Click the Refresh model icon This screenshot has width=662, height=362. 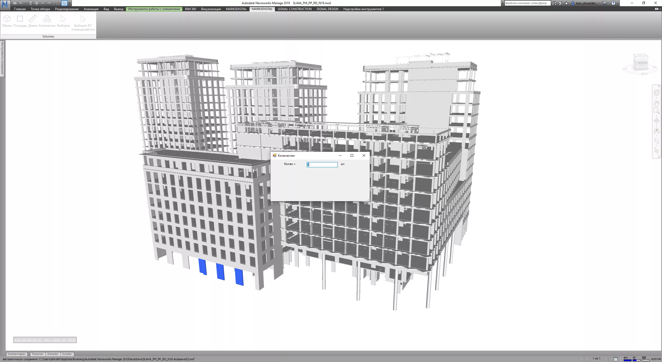pyautogui.click(x=58, y=3)
